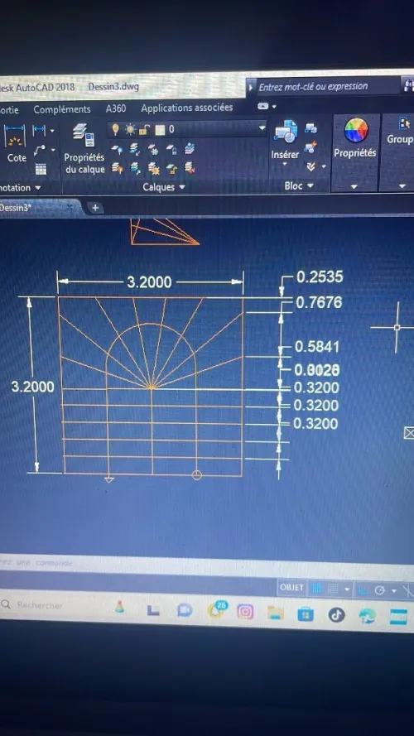The image size is (414, 736).
Task: Click the layer Off tool icon
Action: click(x=117, y=149)
